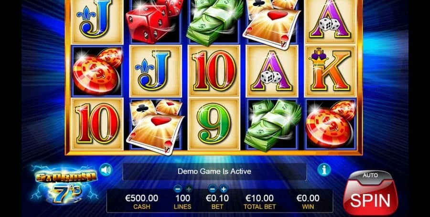Select the green 9 symbol
Viewport: 430px width, 217px height.
tap(214, 124)
